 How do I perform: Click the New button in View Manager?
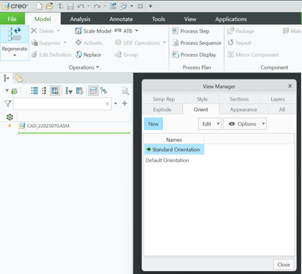coord(153,124)
